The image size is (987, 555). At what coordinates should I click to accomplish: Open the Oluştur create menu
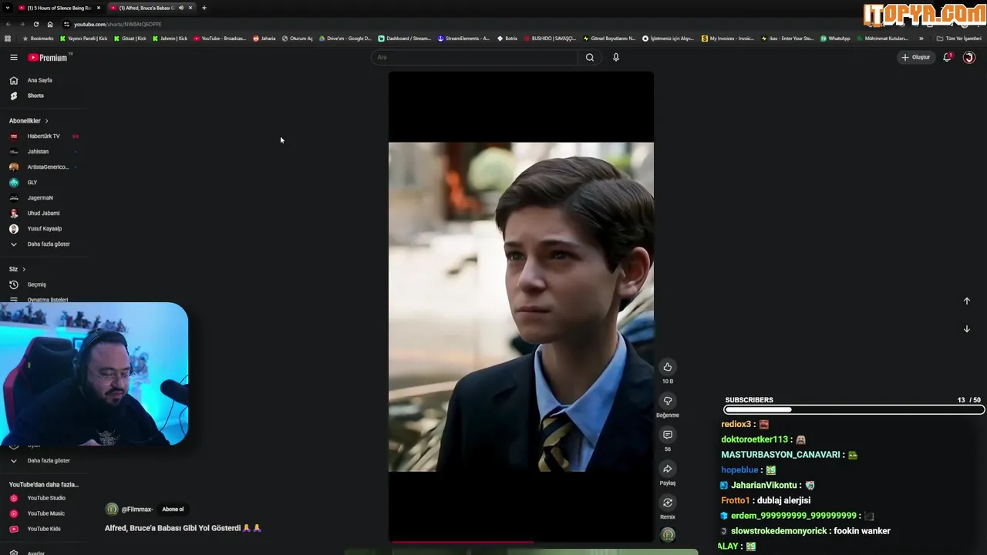point(916,57)
